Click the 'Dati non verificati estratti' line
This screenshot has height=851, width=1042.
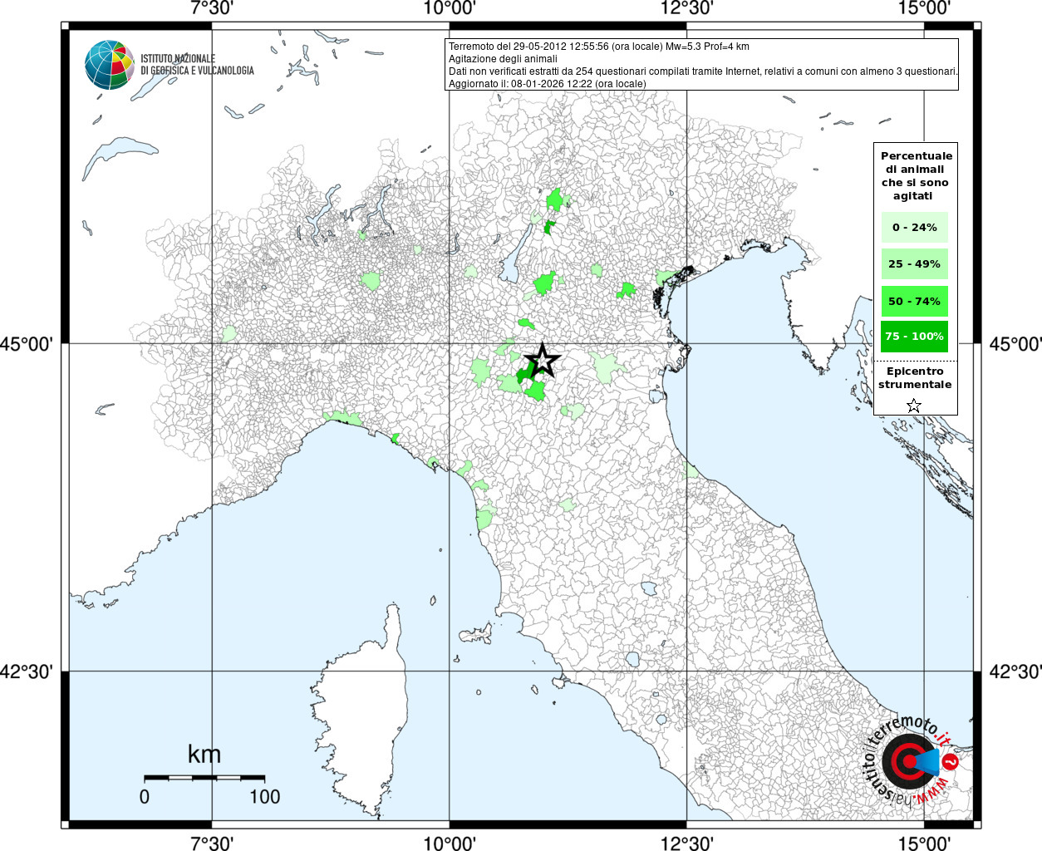pyautogui.click(x=703, y=71)
